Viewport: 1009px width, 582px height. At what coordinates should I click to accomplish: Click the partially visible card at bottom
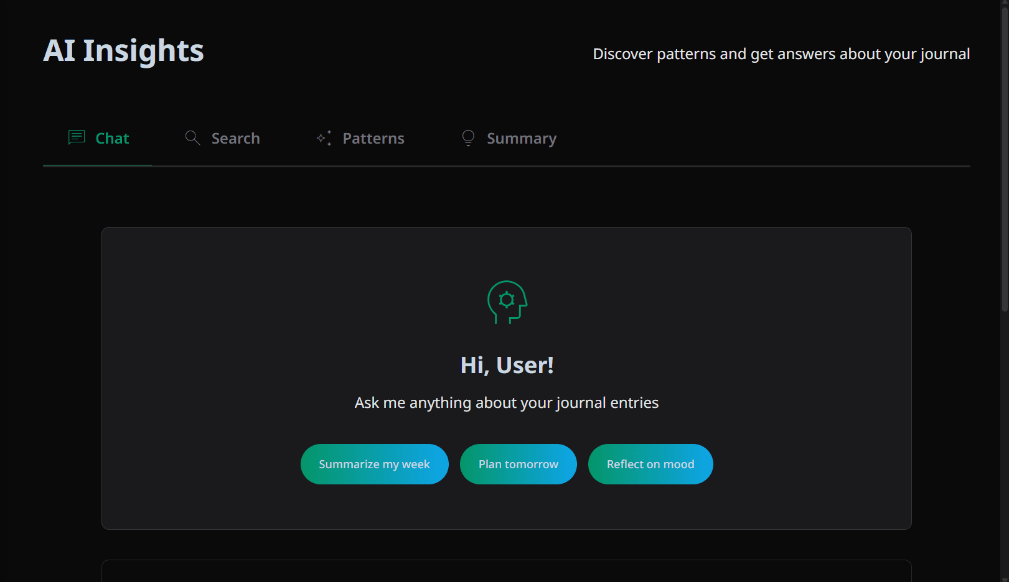tap(507, 571)
